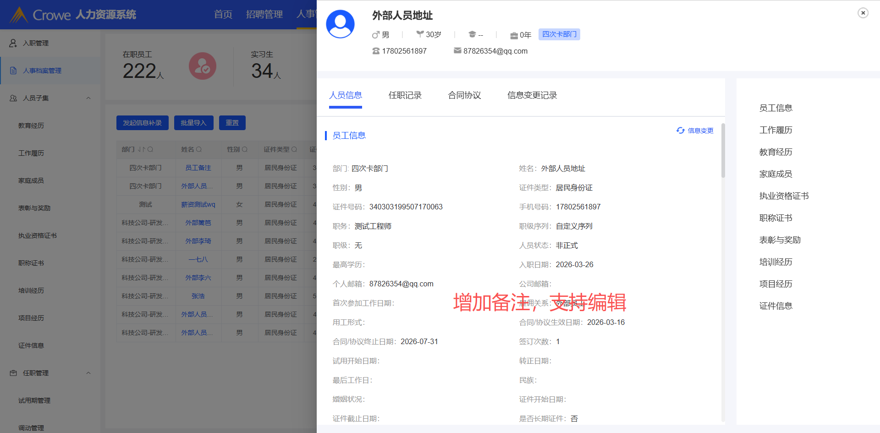Switch to the 任职记录 tab
The image size is (880, 433).
pyautogui.click(x=405, y=95)
